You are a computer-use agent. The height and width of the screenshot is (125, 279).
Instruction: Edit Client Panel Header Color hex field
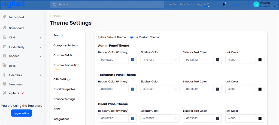113,118
